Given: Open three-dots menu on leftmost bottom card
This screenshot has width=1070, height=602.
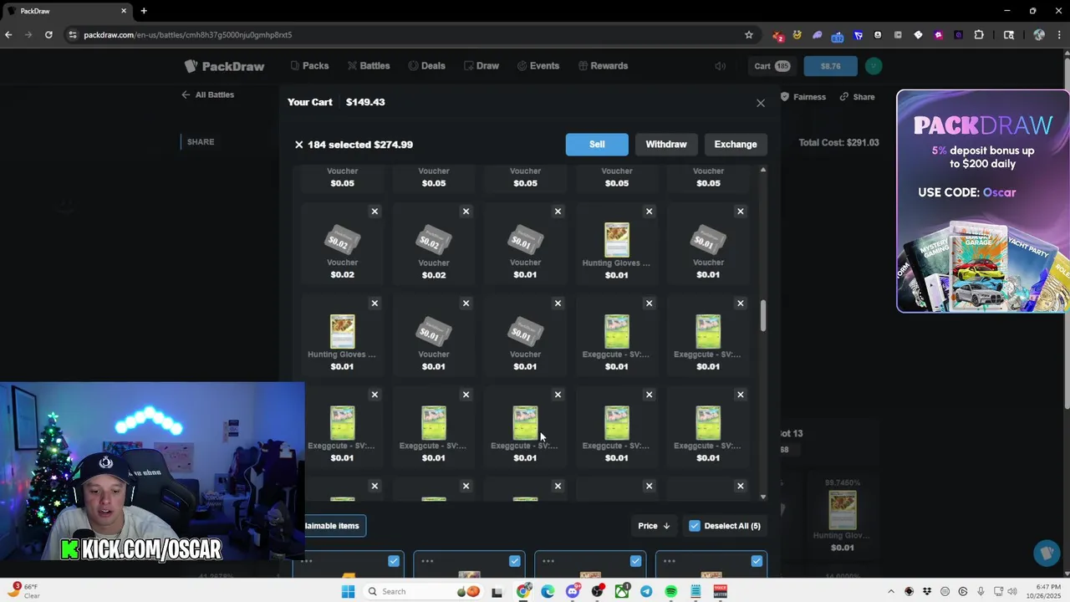Looking at the screenshot, I should tap(307, 561).
